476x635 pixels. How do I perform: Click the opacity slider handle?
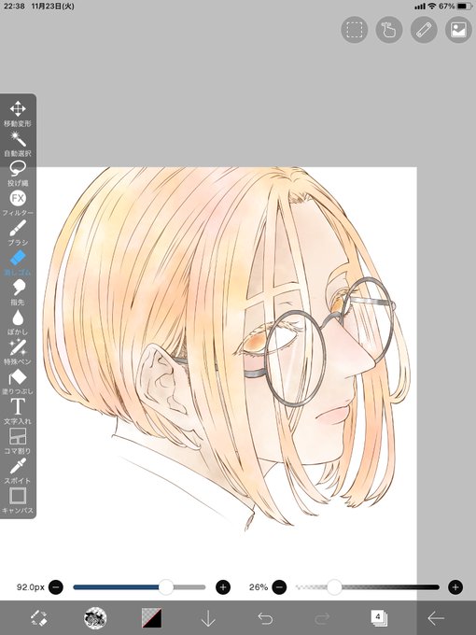[334, 586]
